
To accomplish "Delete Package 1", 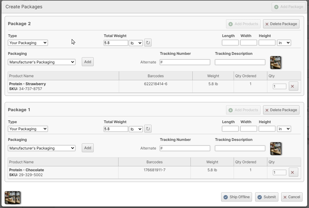I will click(x=281, y=110).
